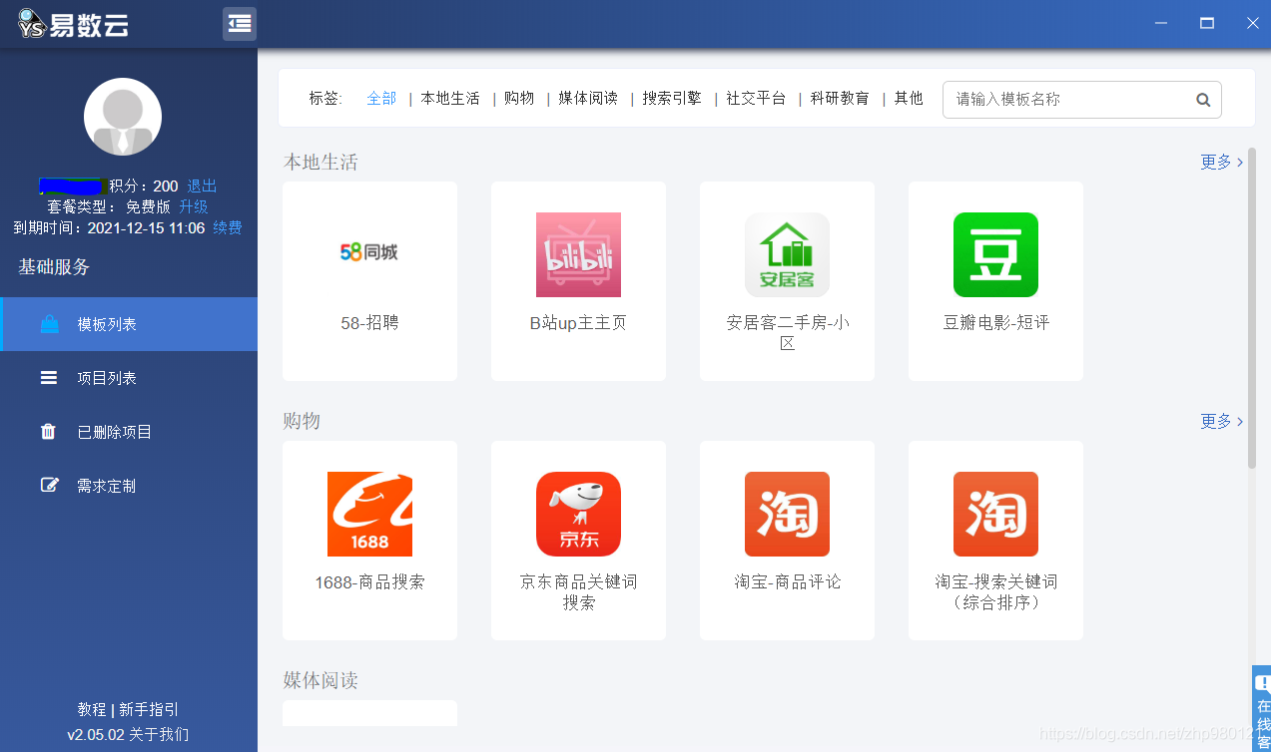Click the 1688-商品搜索 label
This screenshot has width=1271, height=752.
[369, 582]
